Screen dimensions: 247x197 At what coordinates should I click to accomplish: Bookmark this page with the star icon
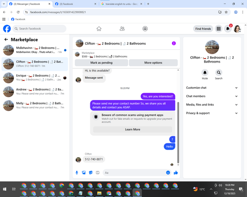click(226, 12)
